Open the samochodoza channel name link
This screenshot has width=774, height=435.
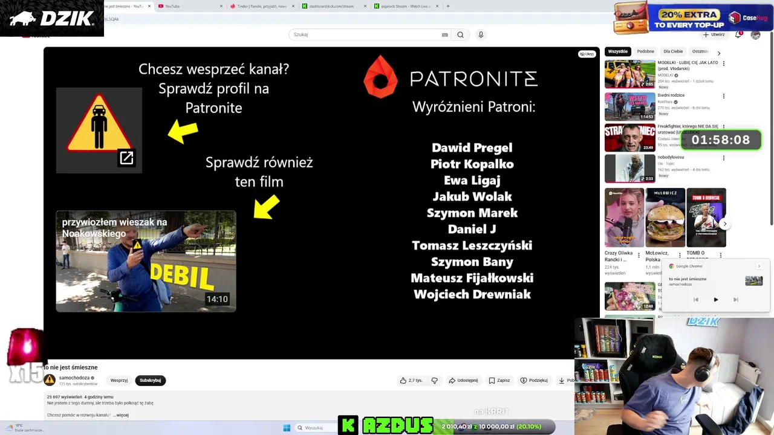[74, 378]
